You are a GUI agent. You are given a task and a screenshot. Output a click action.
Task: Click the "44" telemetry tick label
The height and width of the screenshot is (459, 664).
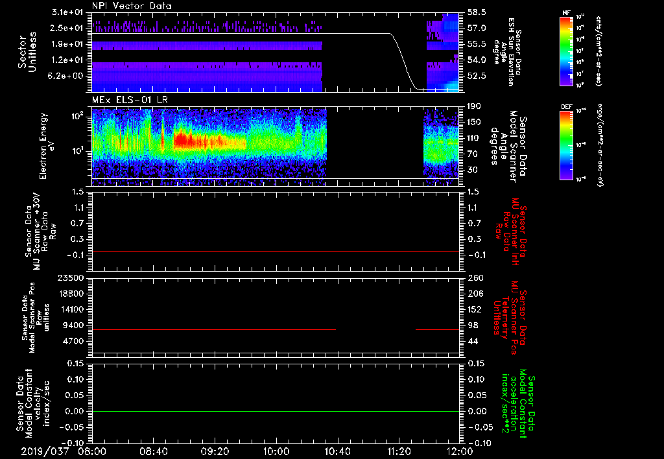click(473, 342)
